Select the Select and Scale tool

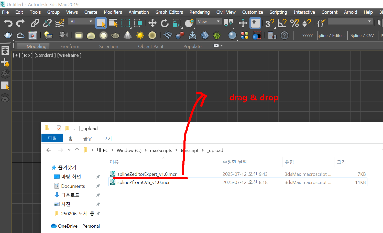(x=177, y=23)
